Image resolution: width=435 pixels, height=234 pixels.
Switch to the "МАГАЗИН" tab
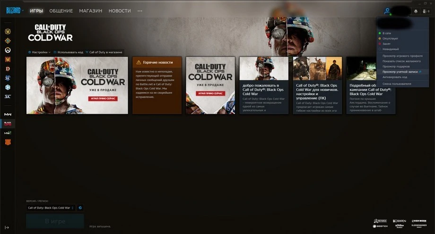click(x=90, y=11)
